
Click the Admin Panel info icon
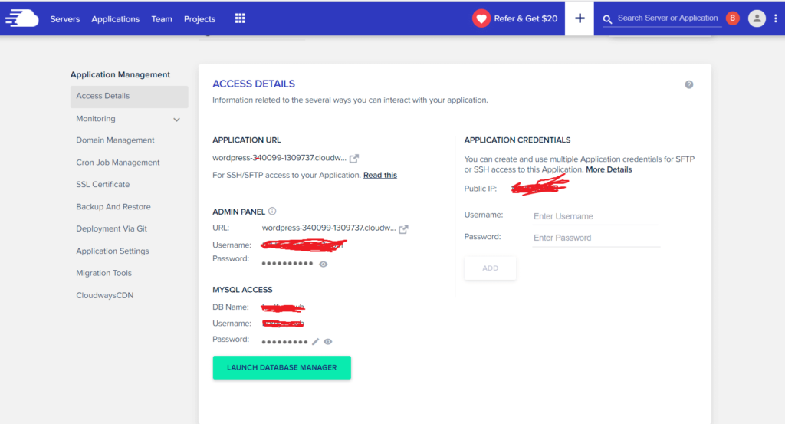click(272, 212)
